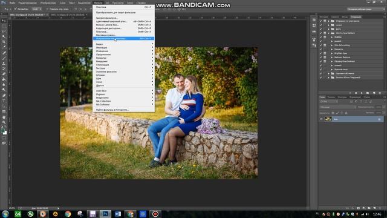Select the Pen tool

point(4,96)
